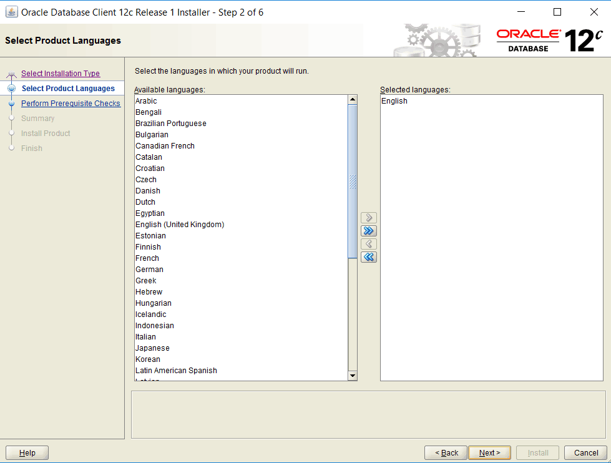Image resolution: width=611 pixels, height=463 pixels.
Task: Select Croatian in Available languages
Action: coord(241,168)
